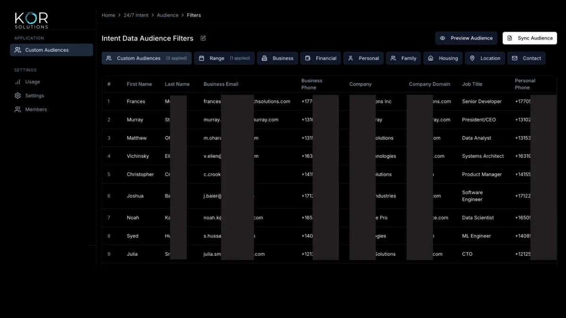Click the edit pencil icon beside page title

(x=203, y=38)
